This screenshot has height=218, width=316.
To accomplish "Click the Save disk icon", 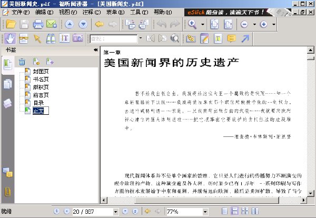I will (x=24, y=24).
